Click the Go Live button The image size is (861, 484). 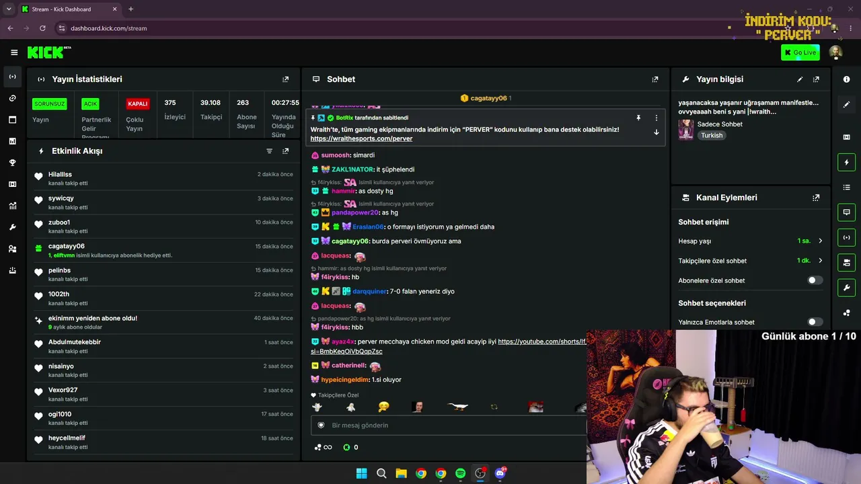click(800, 52)
